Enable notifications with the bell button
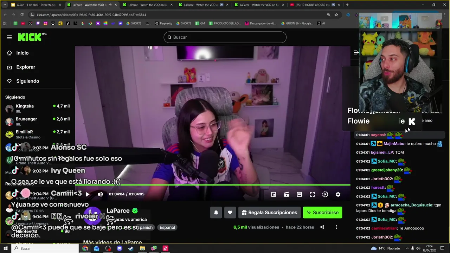The image size is (450, 253). [x=216, y=212]
